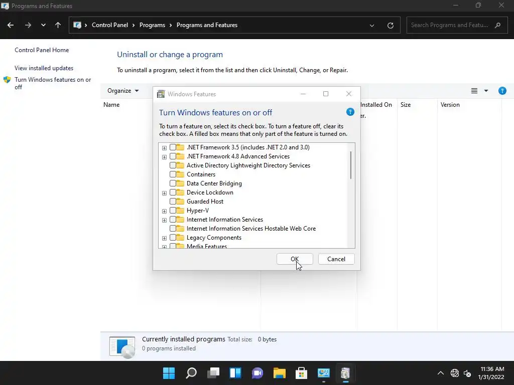Click the Hyper-V folder icon
This screenshot has width=514, height=385.
click(x=180, y=210)
